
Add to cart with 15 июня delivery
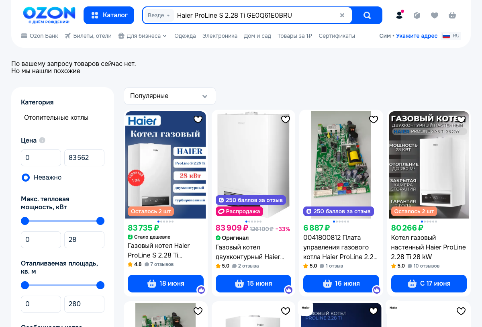[x=253, y=284]
